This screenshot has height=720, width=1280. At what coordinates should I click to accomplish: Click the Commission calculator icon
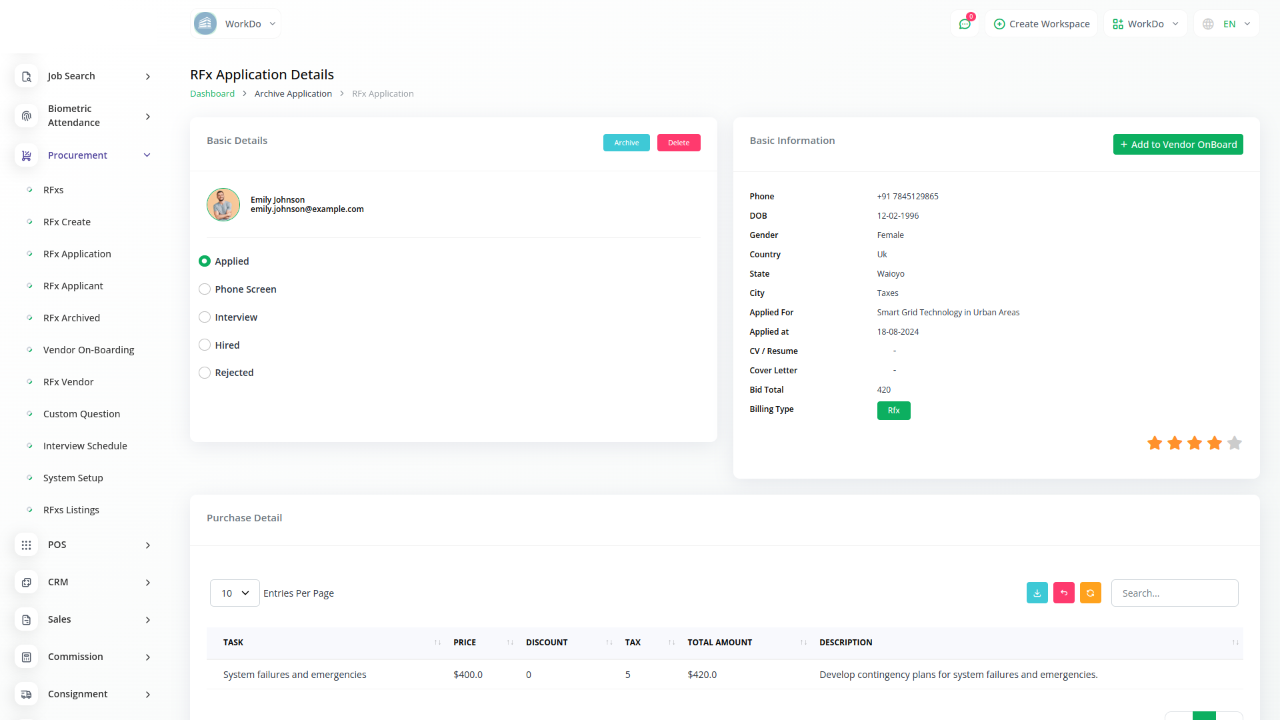point(26,657)
